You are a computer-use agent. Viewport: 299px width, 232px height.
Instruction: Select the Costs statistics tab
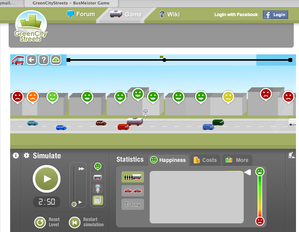pos(205,160)
